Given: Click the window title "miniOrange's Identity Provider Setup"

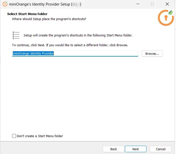Looking at the screenshot, I should pyautogui.click(x=40, y=4).
